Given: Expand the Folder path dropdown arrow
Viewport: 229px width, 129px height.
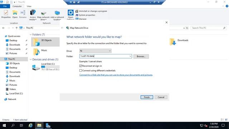Looking at the screenshot, I should click(x=130, y=56).
